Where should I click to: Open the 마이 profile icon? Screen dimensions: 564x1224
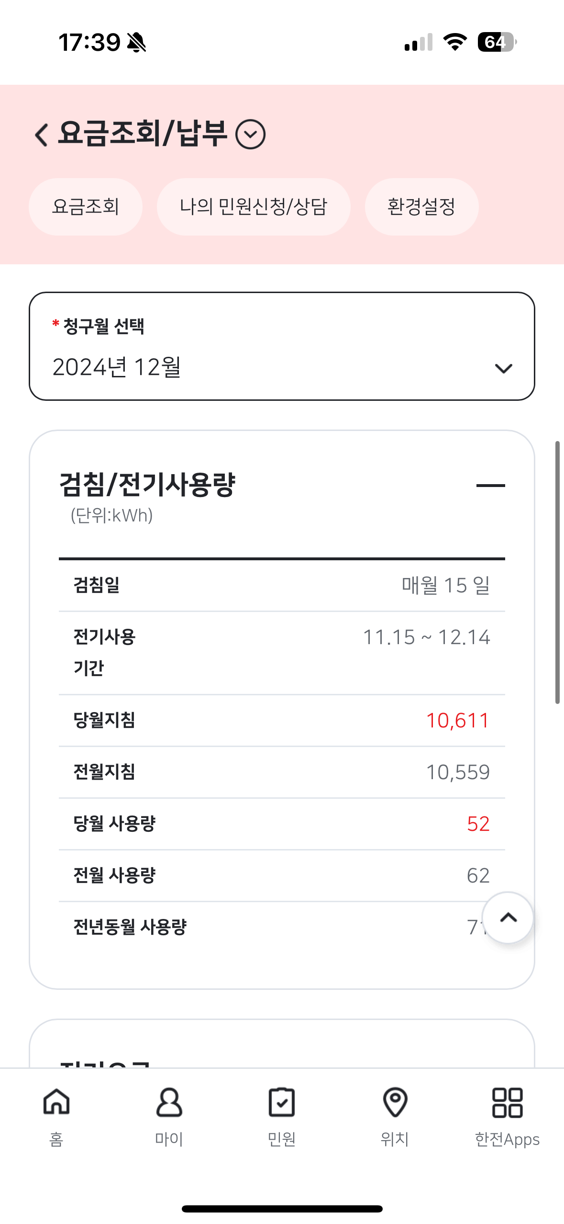[169, 1101]
